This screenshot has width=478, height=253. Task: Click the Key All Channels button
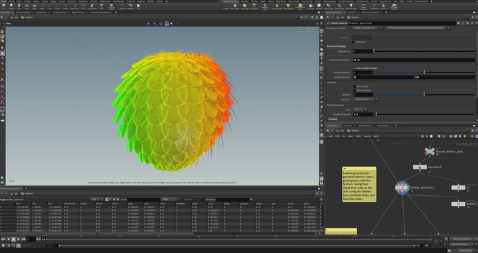(461, 244)
